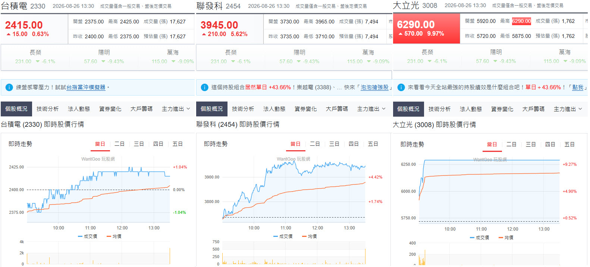Click the info icon in the 聯發科 notice bar
Image resolution: width=590 pixels, height=267 pixels.
pos(204,87)
